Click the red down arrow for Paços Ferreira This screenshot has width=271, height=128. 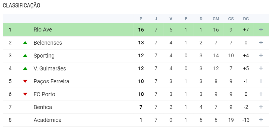[25, 81]
